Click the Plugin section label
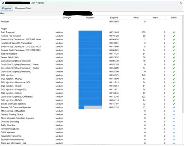Viewport: 184px width, 146px height. tap(3, 29)
